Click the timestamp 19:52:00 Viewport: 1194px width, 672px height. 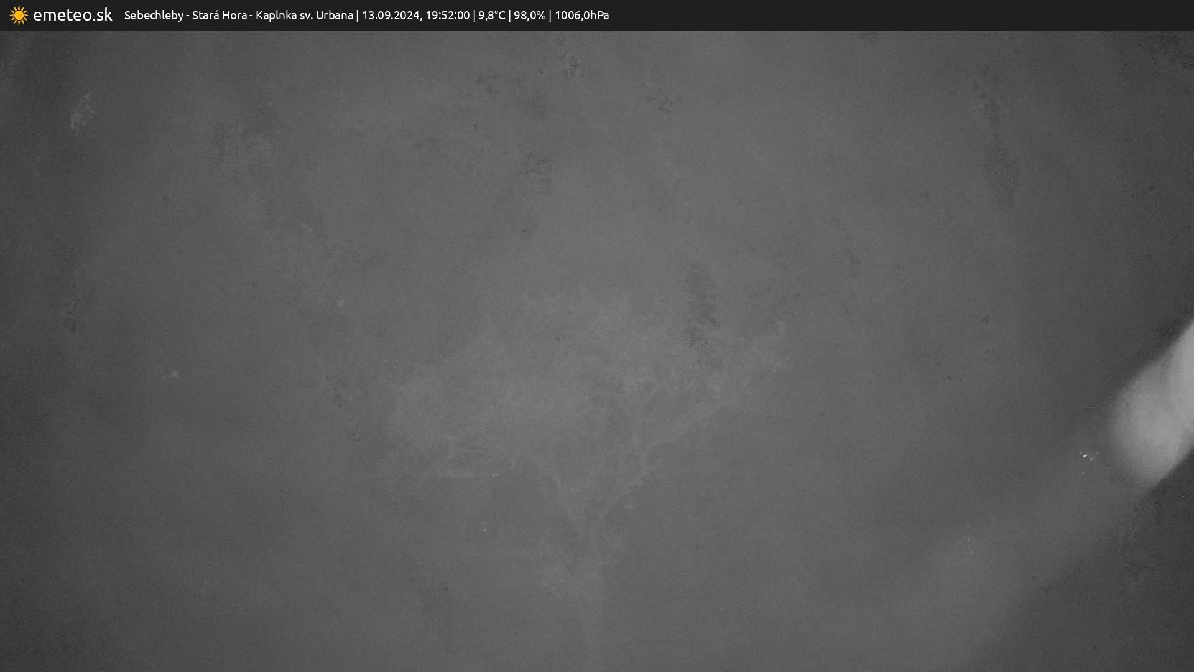(x=447, y=16)
